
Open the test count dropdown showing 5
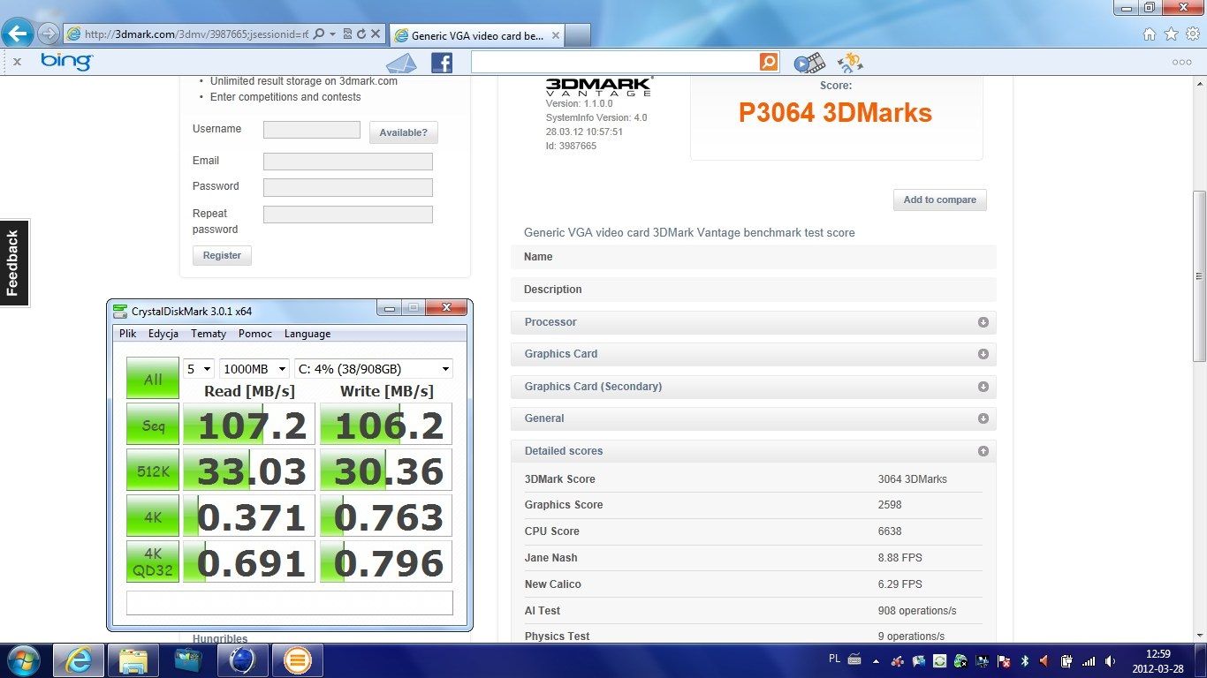point(198,369)
